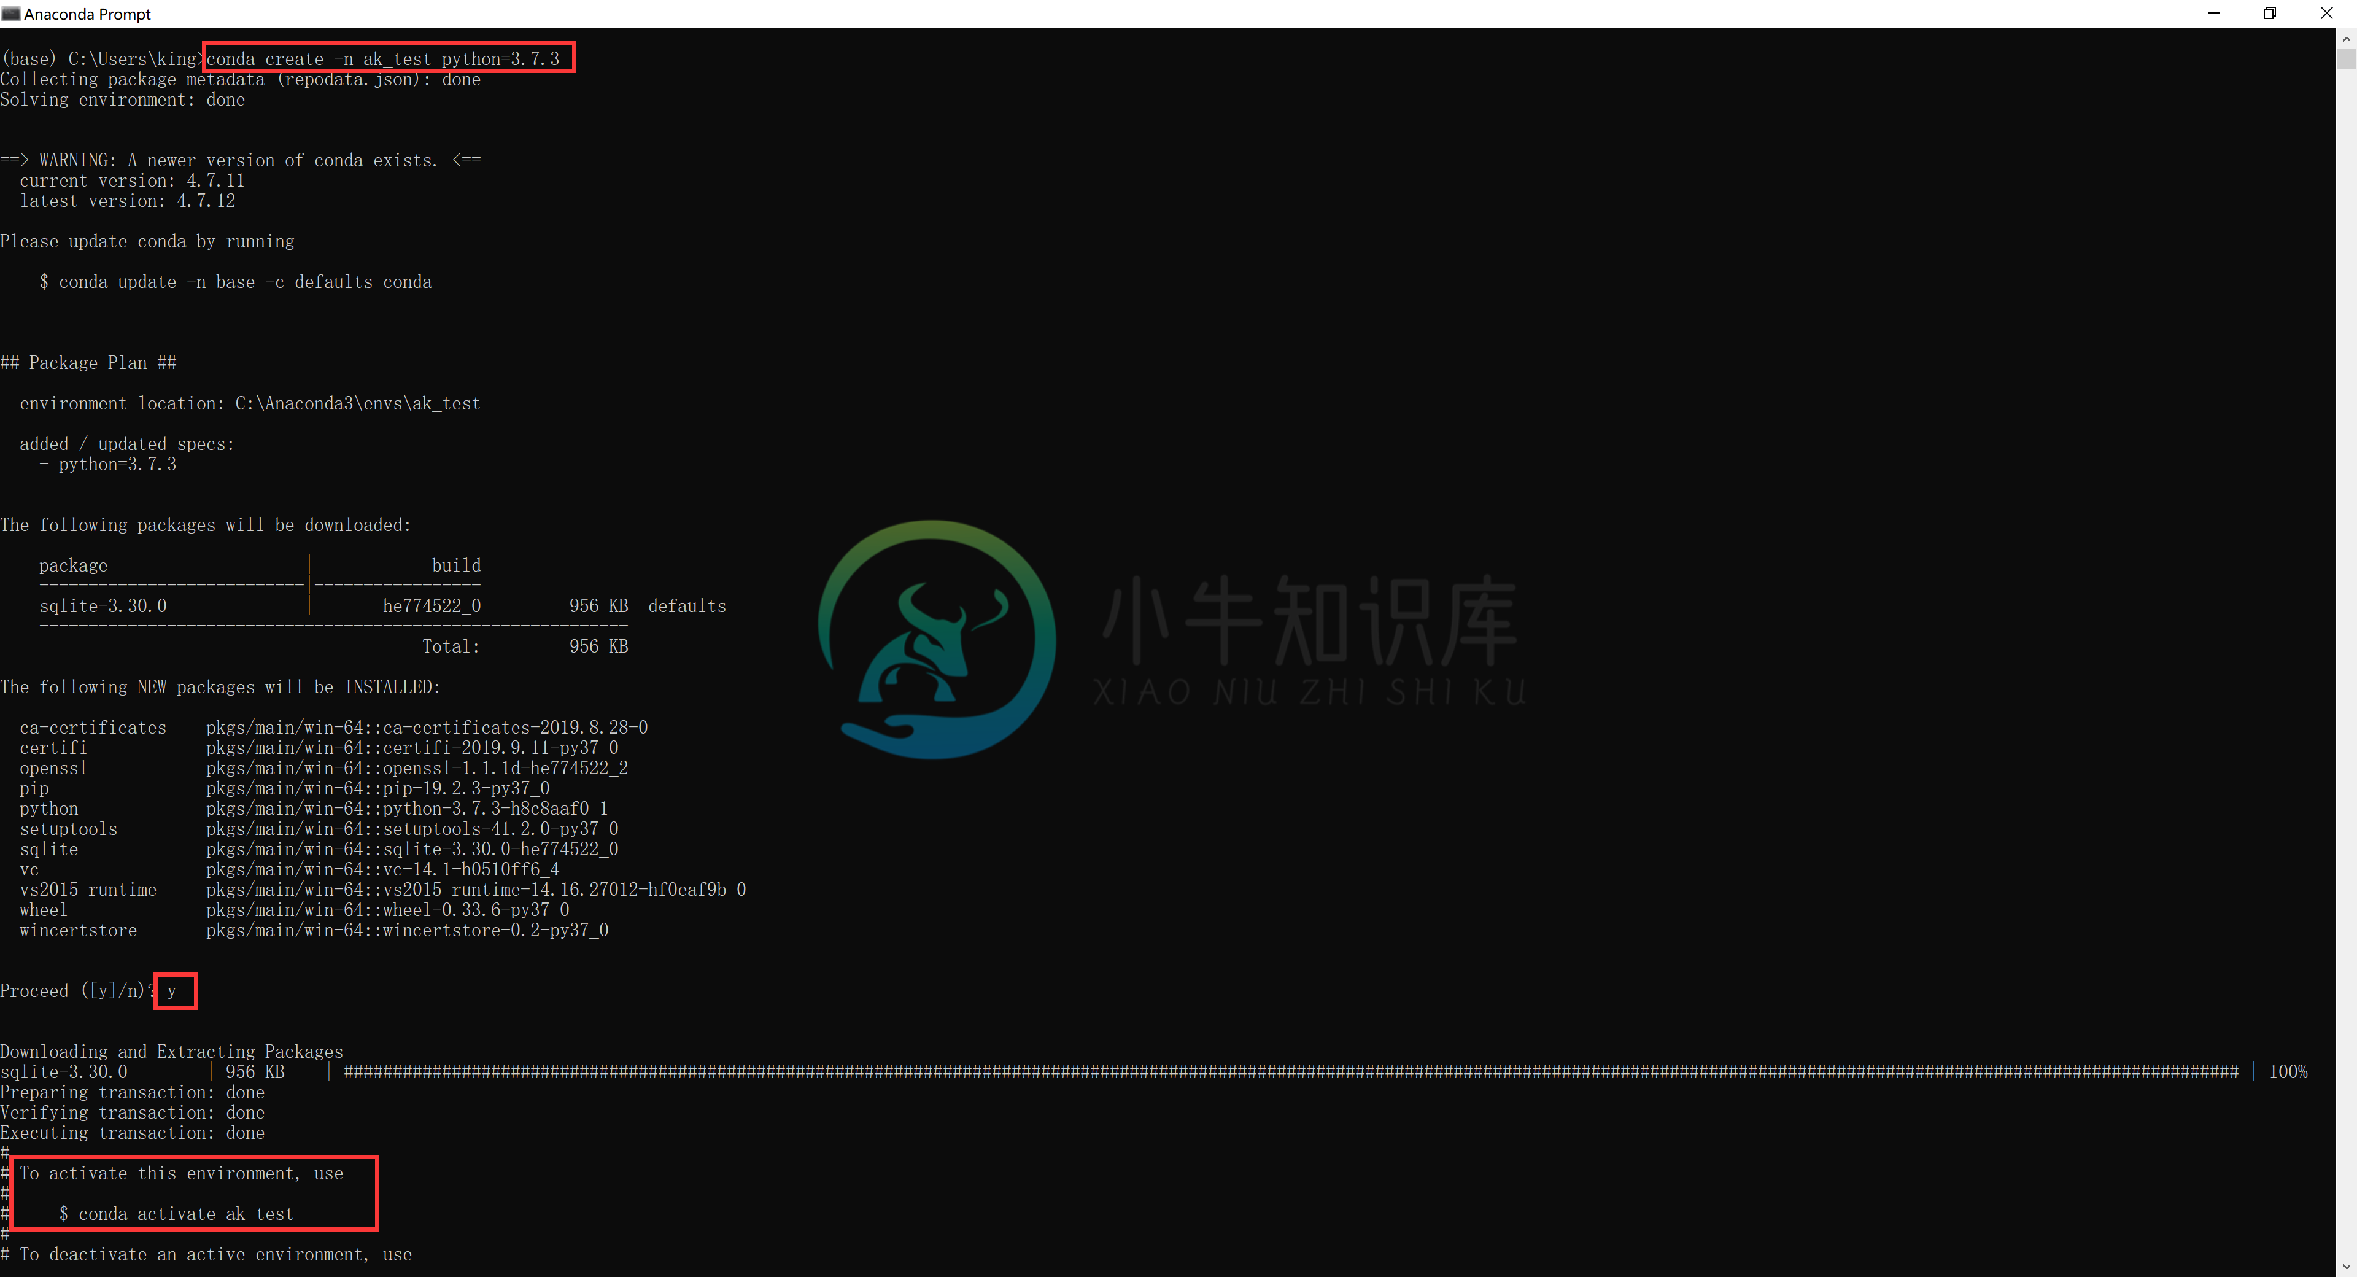Screen dimensions: 2357x1277
Task: Click the 'build' column header
Action: coord(457,565)
